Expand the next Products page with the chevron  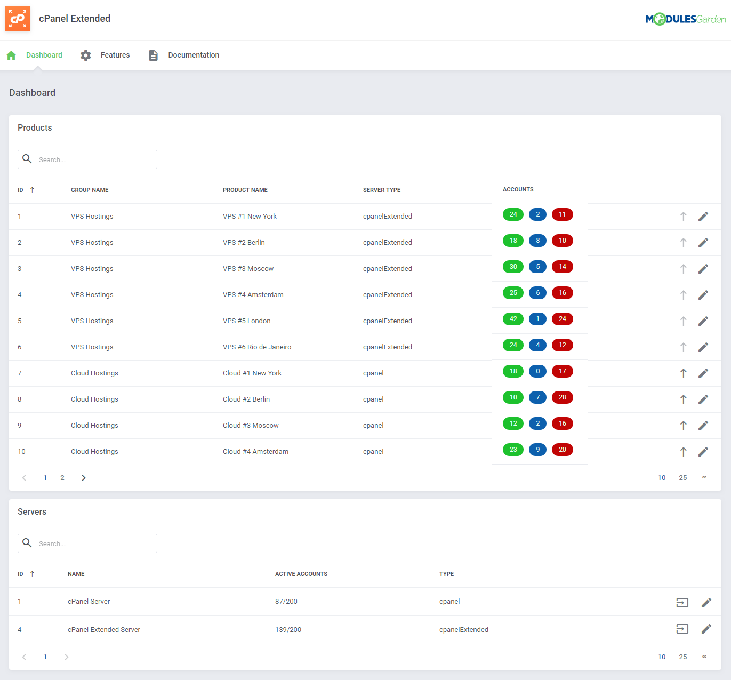pos(83,477)
